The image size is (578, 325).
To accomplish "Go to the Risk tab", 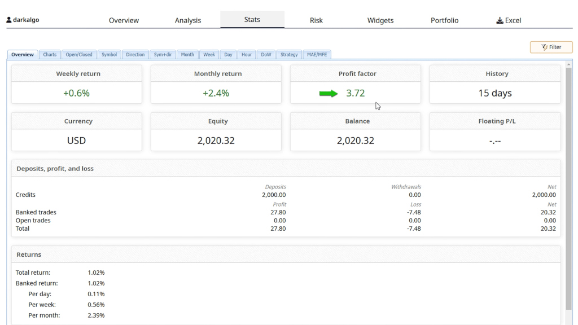I will tap(316, 20).
